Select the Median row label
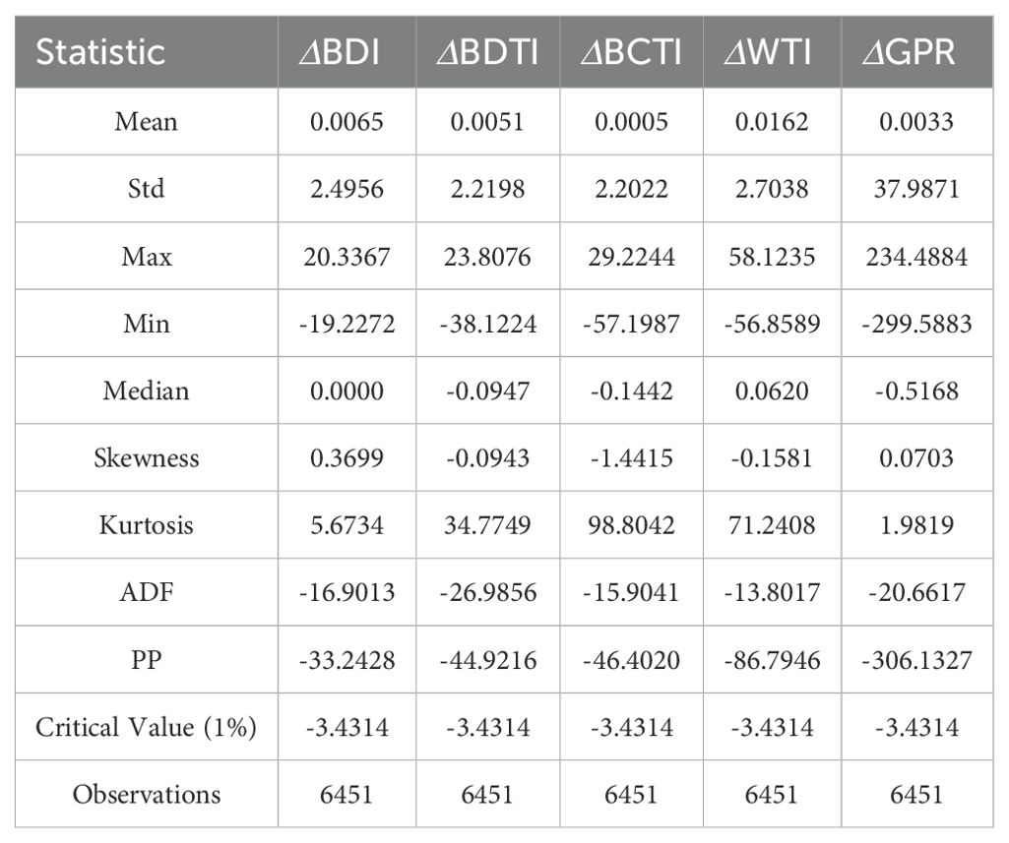This screenshot has width=1009, height=843. pyautogui.click(x=146, y=391)
